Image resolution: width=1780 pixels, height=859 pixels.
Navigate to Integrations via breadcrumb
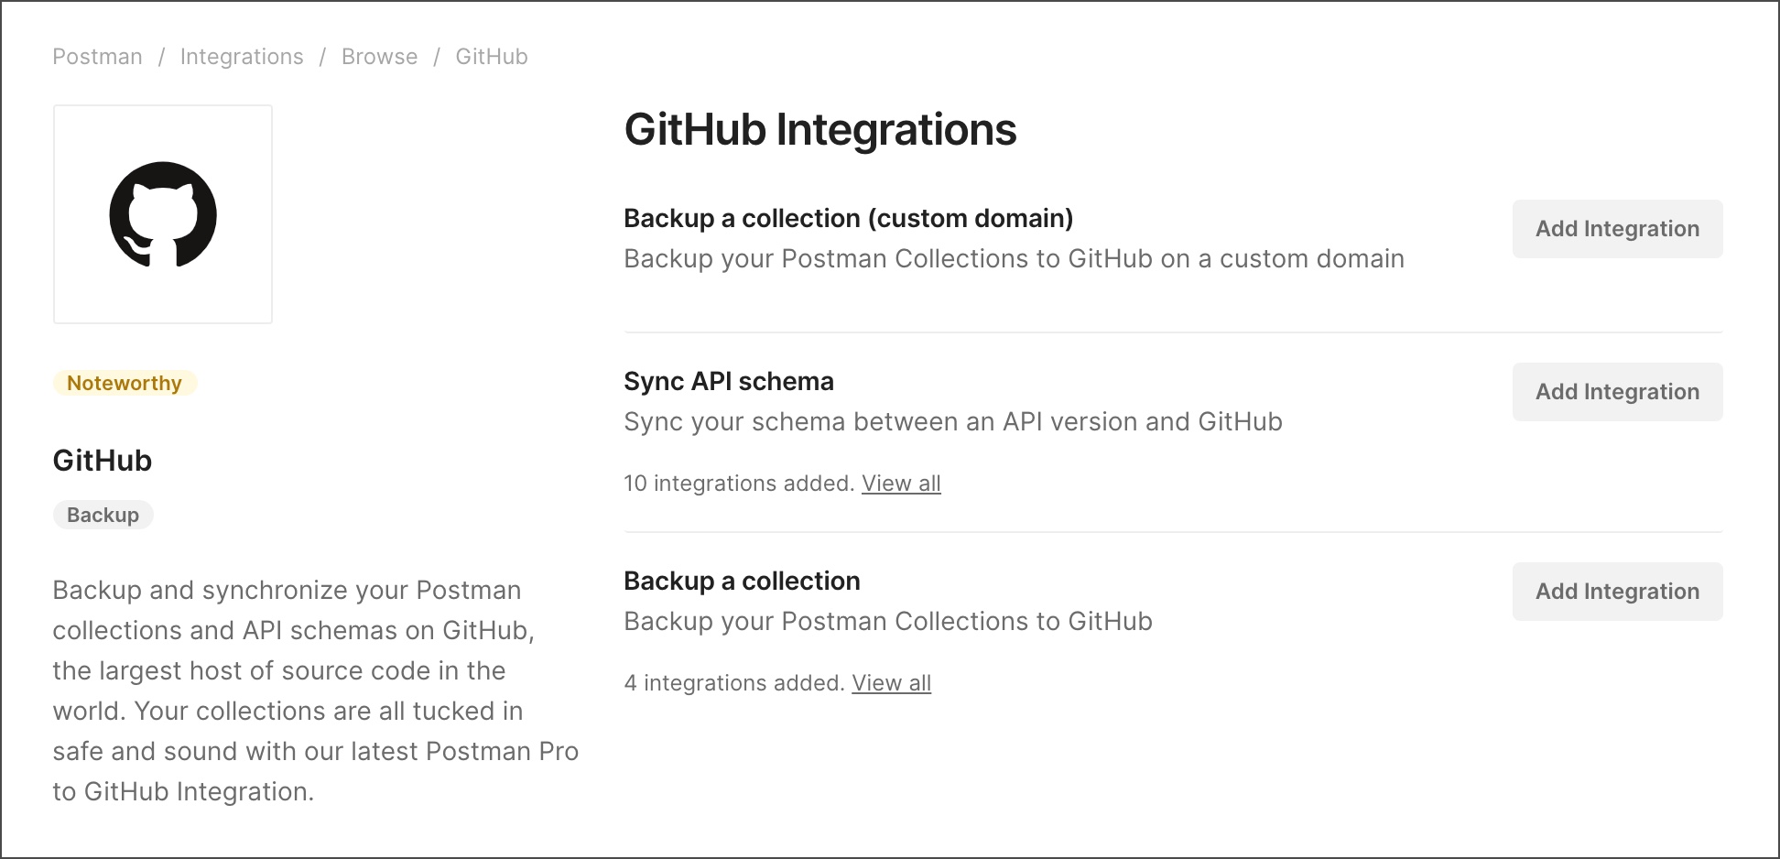pyautogui.click(x=241, y=56)
